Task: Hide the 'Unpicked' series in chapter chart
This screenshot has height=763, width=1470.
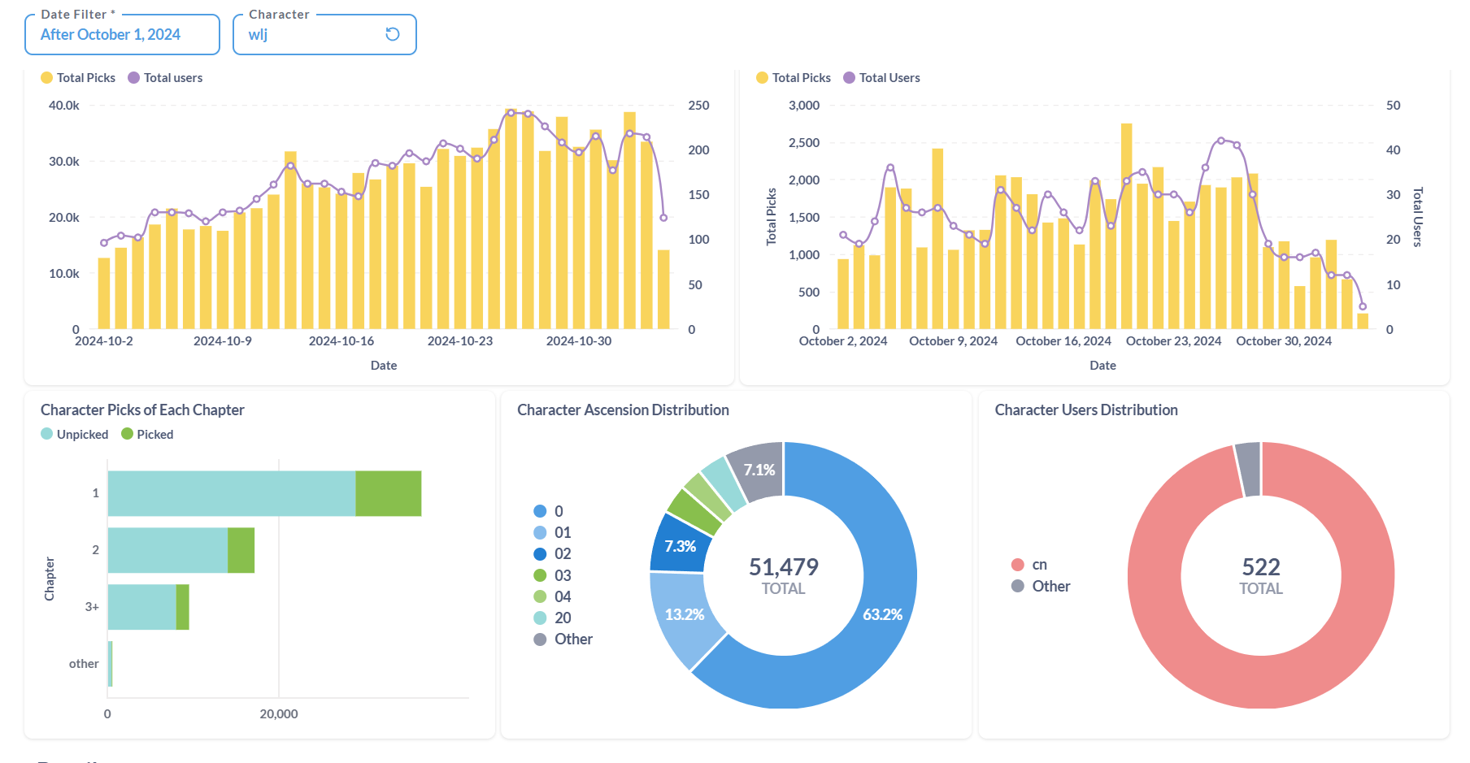Action: (x=75, y=435)
